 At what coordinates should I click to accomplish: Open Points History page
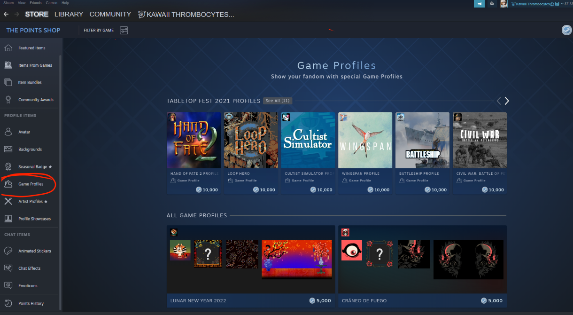[x=30, y=303]
